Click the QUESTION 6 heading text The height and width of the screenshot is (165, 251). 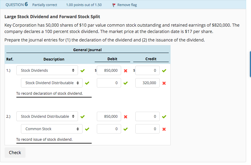click(17, 5)
